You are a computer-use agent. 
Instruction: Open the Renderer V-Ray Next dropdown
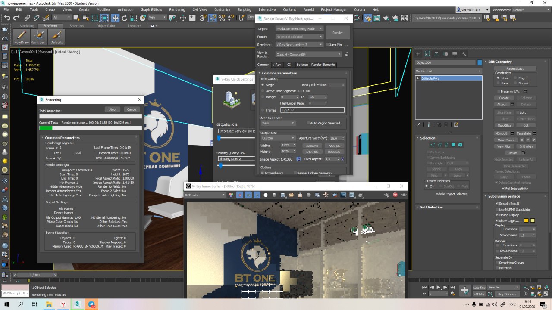tap(299, 44)
